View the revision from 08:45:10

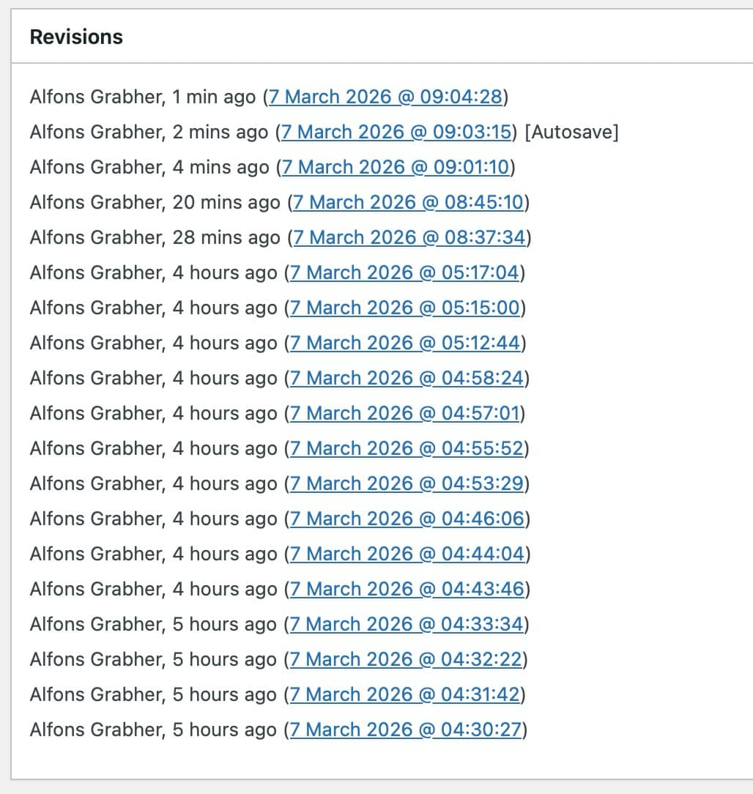click(x=408, y=202)
